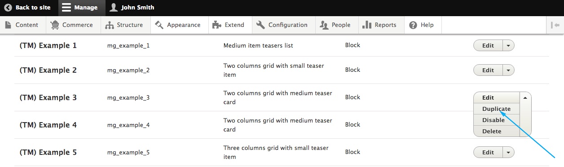Toggle toolbar orientation at right edge
The height and width of the screenshot is (167, 564).
555,25
